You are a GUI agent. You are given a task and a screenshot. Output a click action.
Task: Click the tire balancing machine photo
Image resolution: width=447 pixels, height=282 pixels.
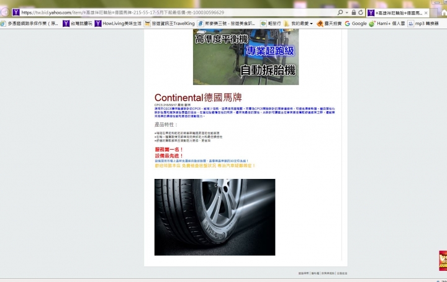tap(246, 57)
